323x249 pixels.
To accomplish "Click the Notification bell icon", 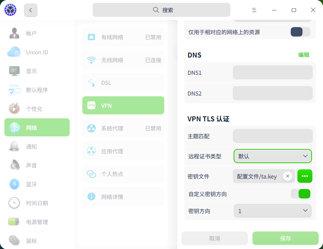I will click(x=14, y=147).
